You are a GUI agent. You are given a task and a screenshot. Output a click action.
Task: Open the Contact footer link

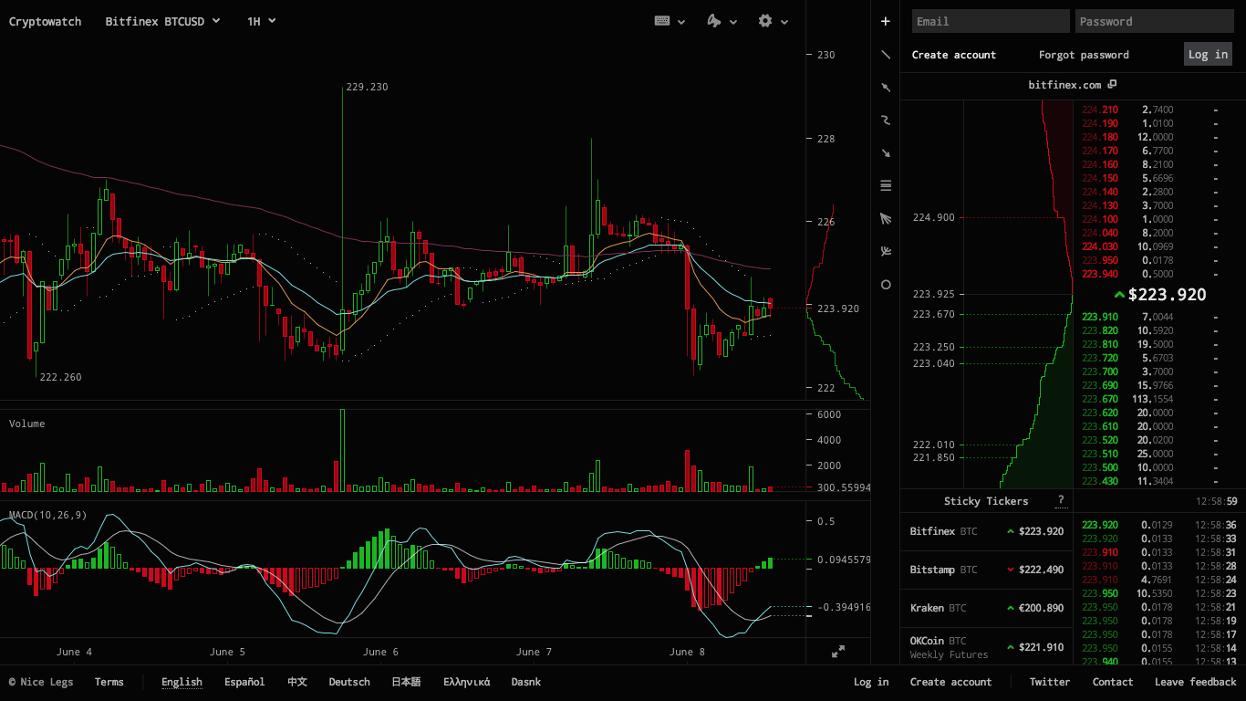click(x=1113, y=682)
